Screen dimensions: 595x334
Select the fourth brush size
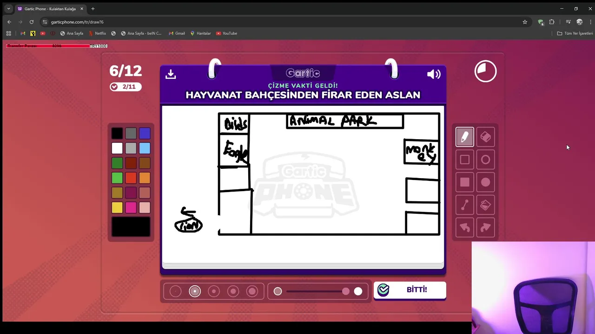point(233,291)
